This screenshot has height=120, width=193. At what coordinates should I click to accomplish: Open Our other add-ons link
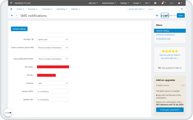[x=170, y=58]
